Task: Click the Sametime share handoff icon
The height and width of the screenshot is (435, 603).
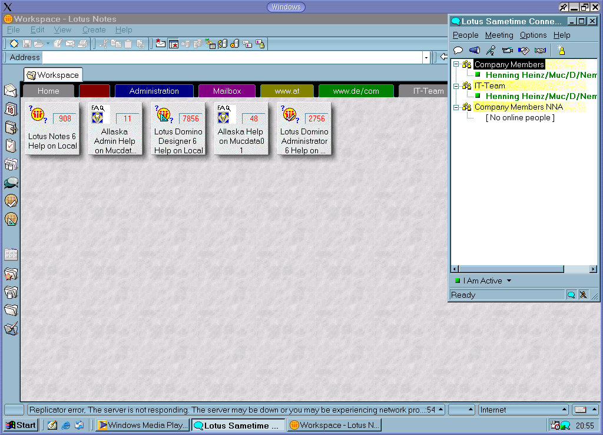Action: 524,50
